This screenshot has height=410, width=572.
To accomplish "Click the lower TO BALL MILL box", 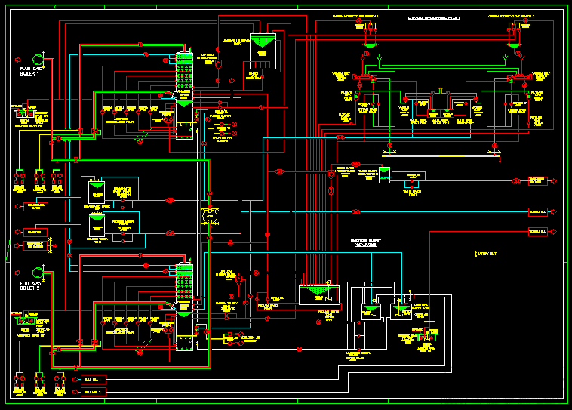I will click(538, 232).
